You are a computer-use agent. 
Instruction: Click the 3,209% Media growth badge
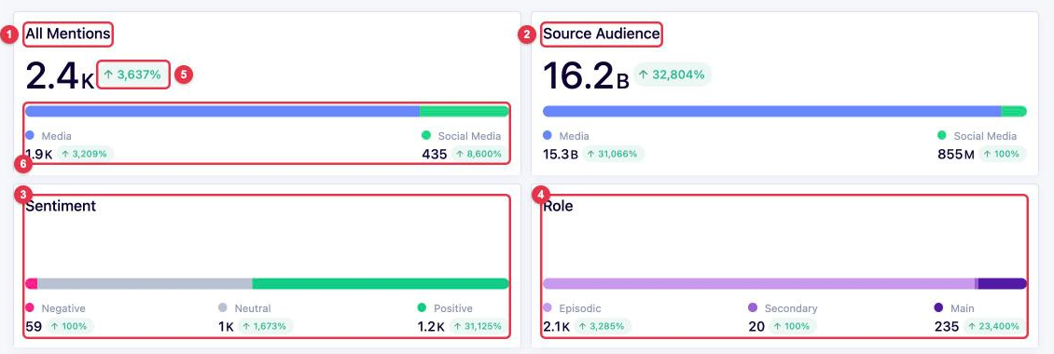(85, 154)
